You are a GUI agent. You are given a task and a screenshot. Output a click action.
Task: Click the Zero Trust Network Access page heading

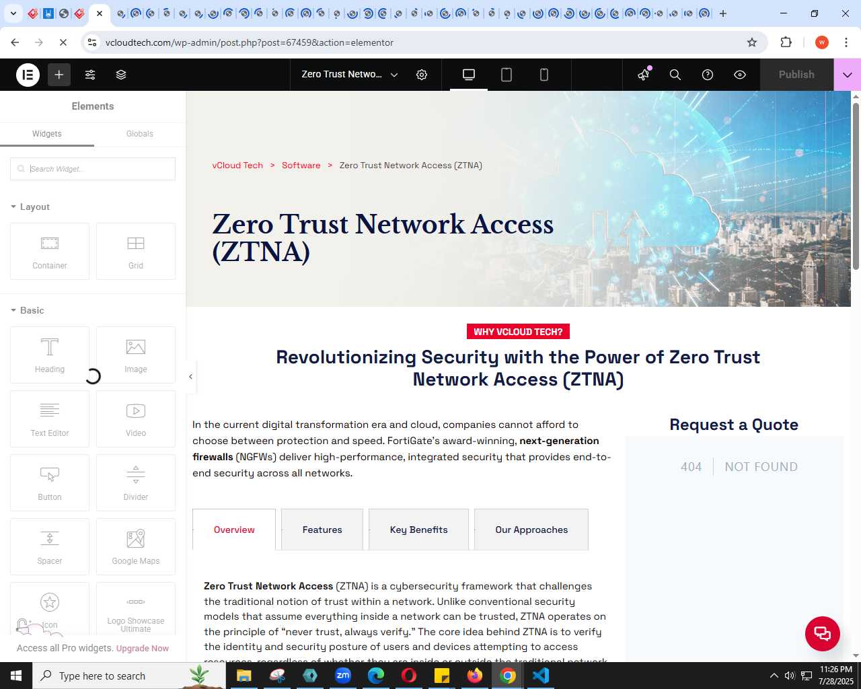tap(383, 238)
